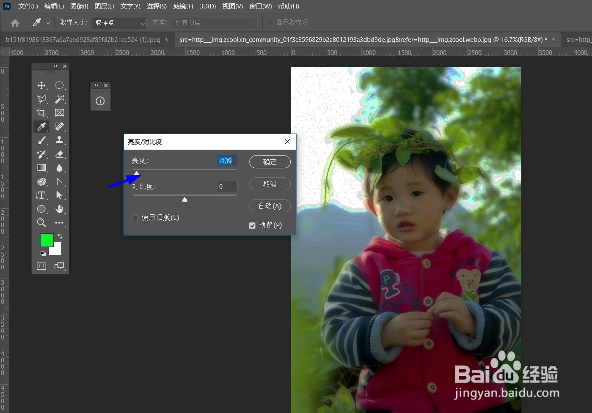Toggle the 显示取样环 checkbox
The height and width of the screenshot is (413, 592).
pos(270,22)
